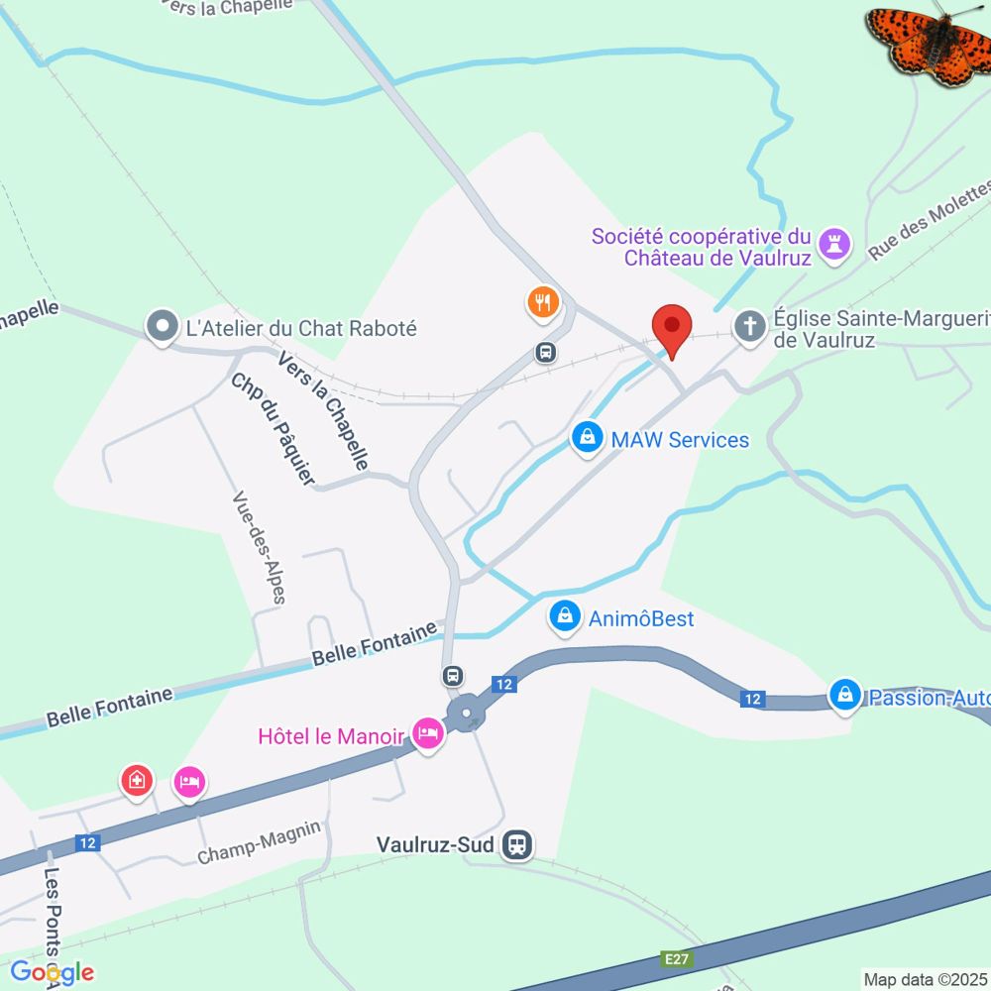Open the L'Atelier du Chat Raboté marker
Screen dimensions: 991x991
point(163,327)
